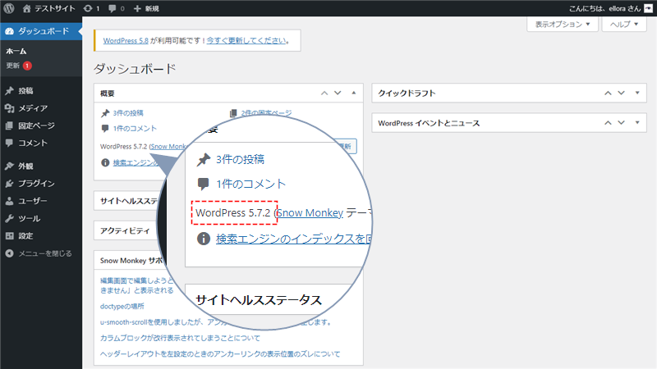Open メディア menu in sidebar
This screenshot has height=369, width=657.
(41, 108)
